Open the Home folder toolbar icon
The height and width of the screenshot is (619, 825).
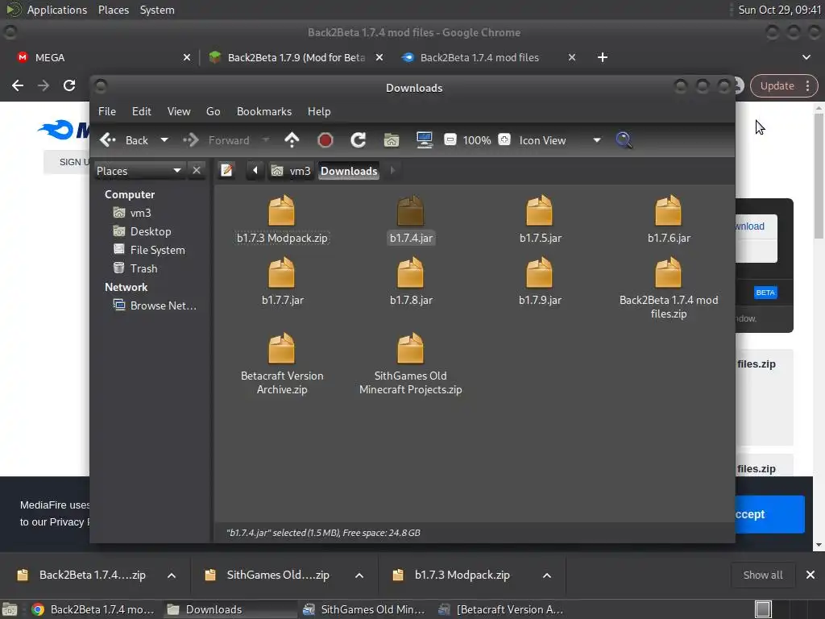click(x=392, y=140)
